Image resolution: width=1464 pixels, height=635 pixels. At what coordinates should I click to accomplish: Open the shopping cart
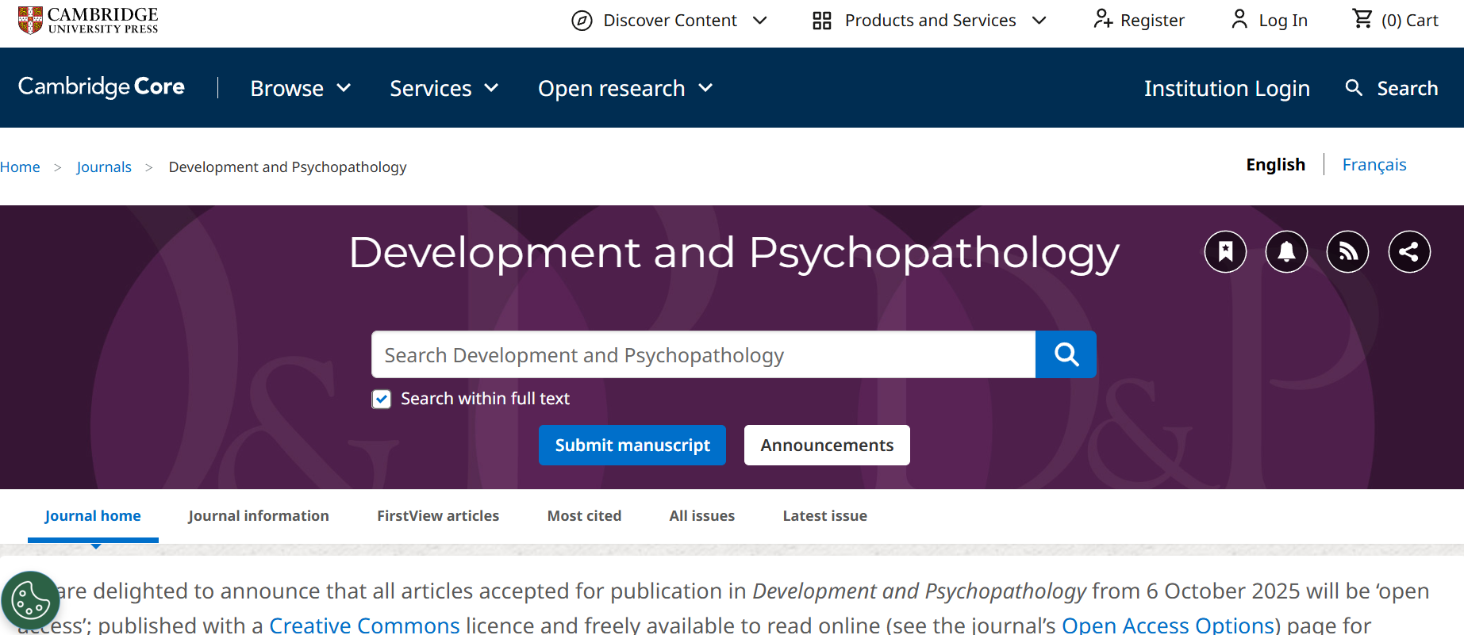(x=1394, y=20)
